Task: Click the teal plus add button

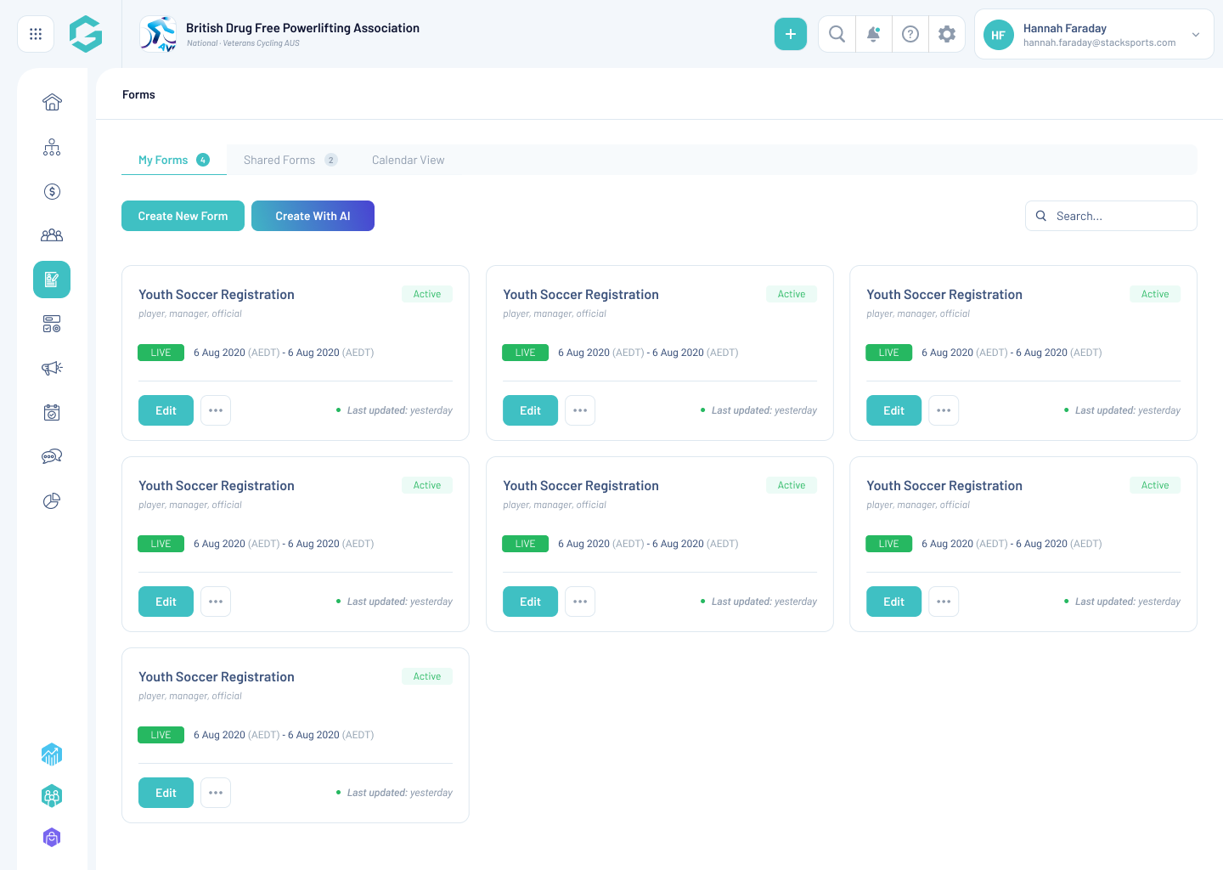Action: point(790,34)
